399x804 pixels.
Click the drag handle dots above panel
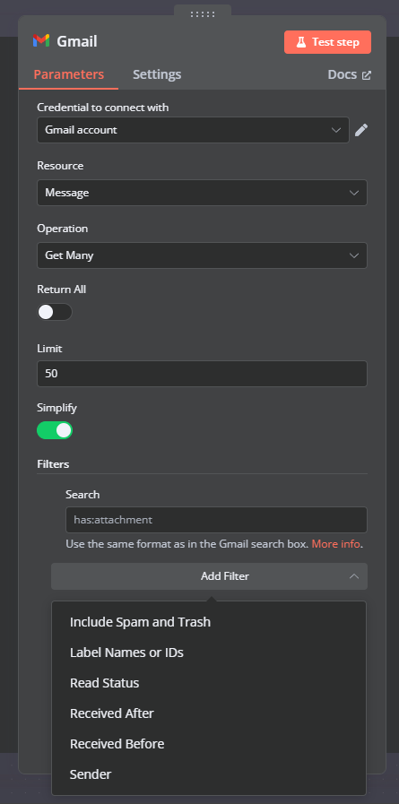[203, 14]
